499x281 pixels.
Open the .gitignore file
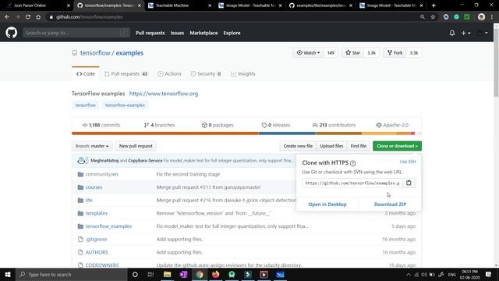(x=96, y=240)
